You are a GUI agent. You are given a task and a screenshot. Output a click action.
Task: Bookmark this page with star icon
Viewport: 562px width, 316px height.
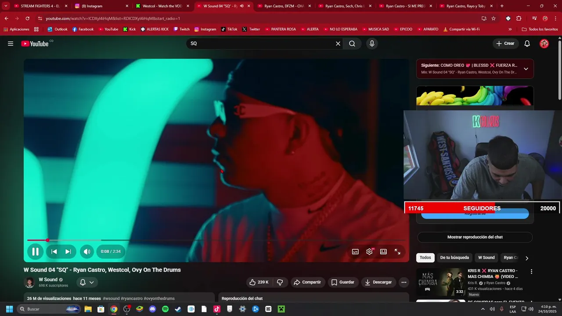[x=494, y=18]
